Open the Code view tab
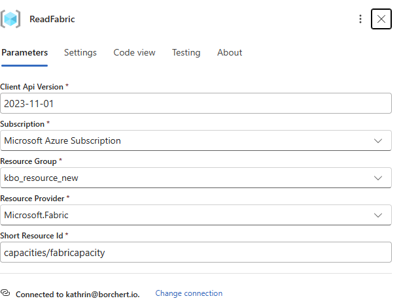Image resolution: width=401 pixels, height=307 pixels. point(134,53)
